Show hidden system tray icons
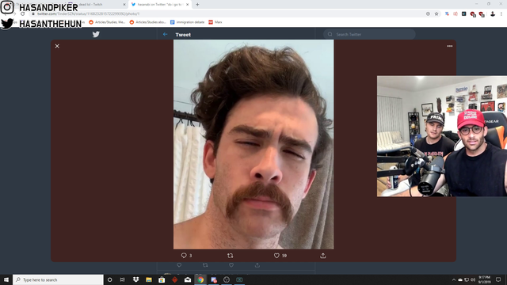This screenshot has width=507, height=285. (454, 279)
